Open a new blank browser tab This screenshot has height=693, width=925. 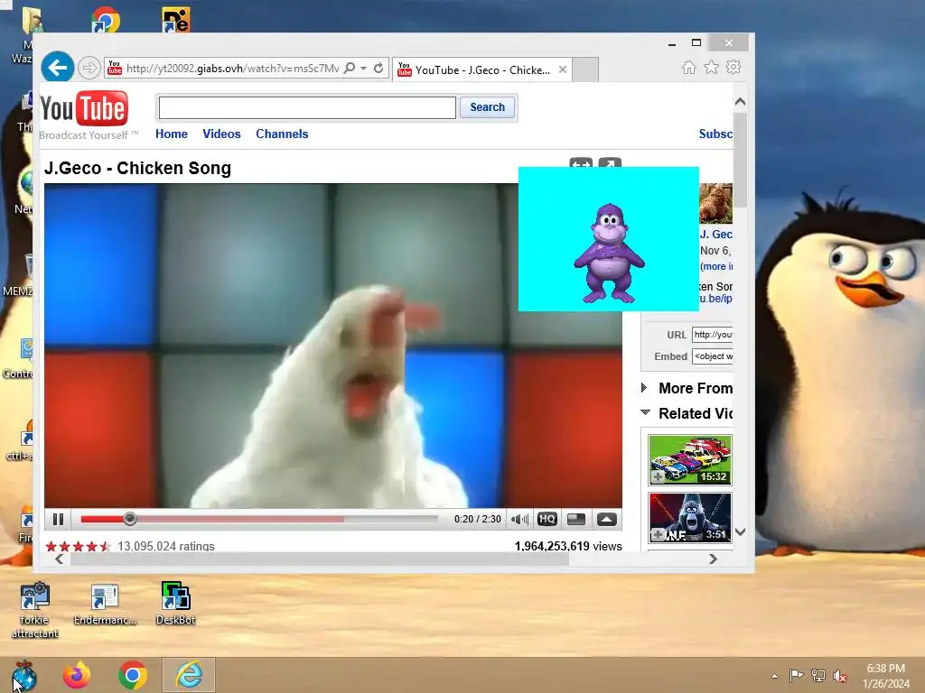pyautogui.click(x=585, y=69)
